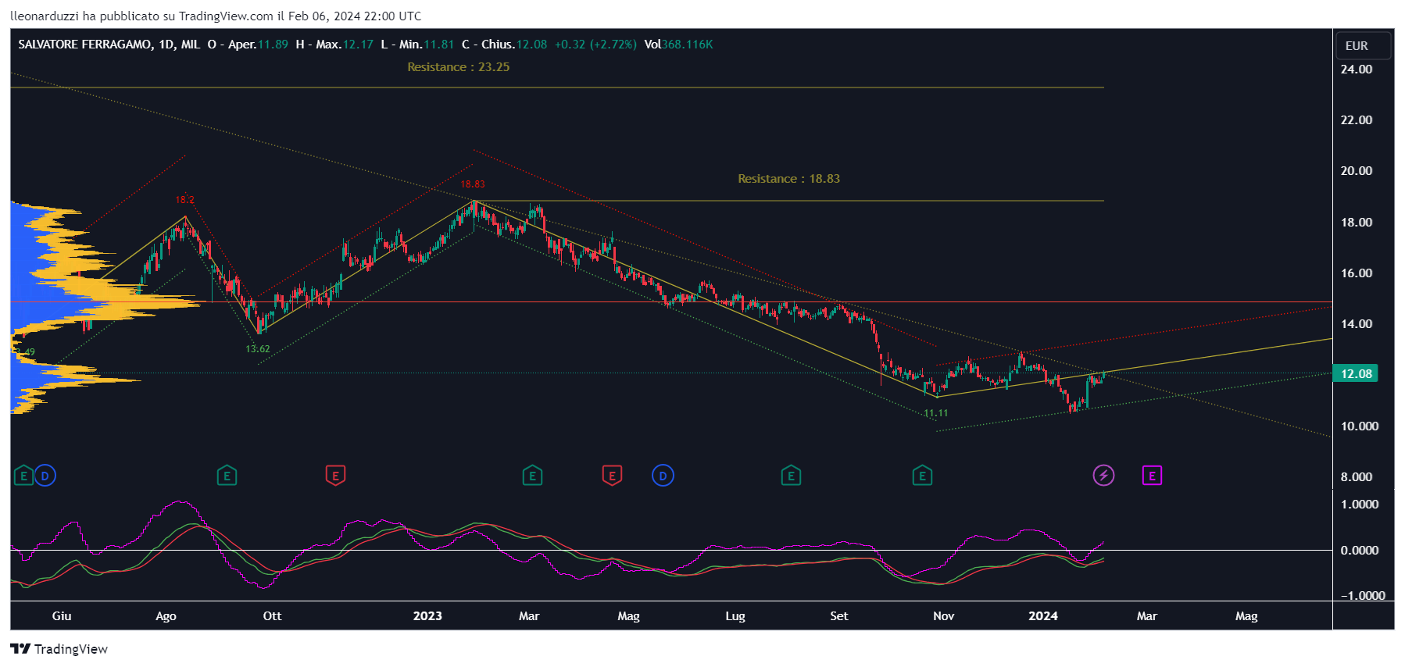
Task: Click the 'Resistance : 23.25' label
Action: pyautogui.click(x=458, y=67)
